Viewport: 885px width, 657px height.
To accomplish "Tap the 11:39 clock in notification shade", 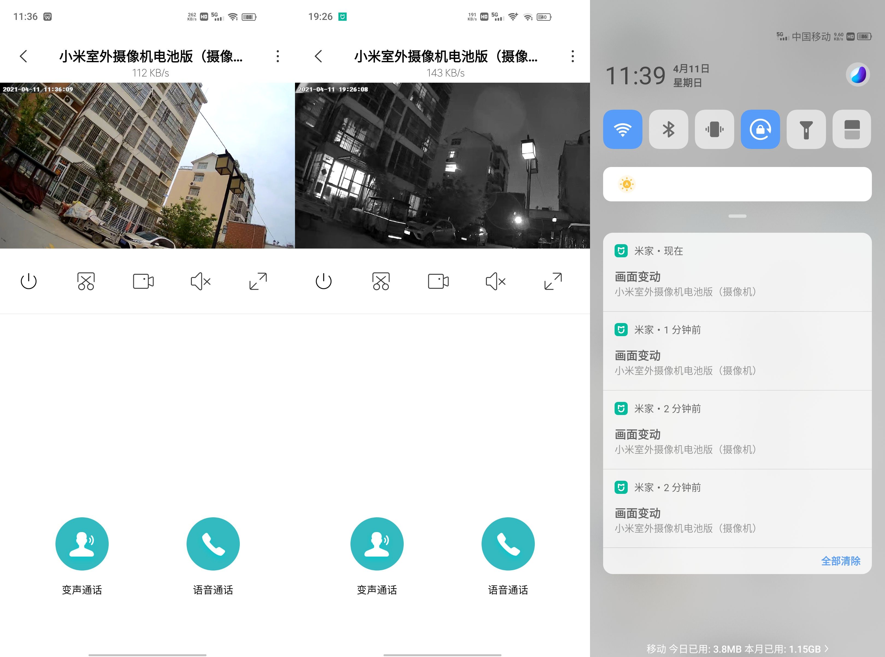I will pos(635,76).
